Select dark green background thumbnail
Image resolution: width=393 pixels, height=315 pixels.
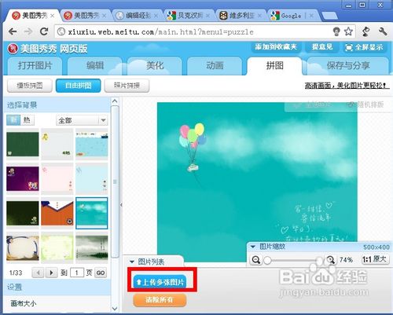pos(23,144)
